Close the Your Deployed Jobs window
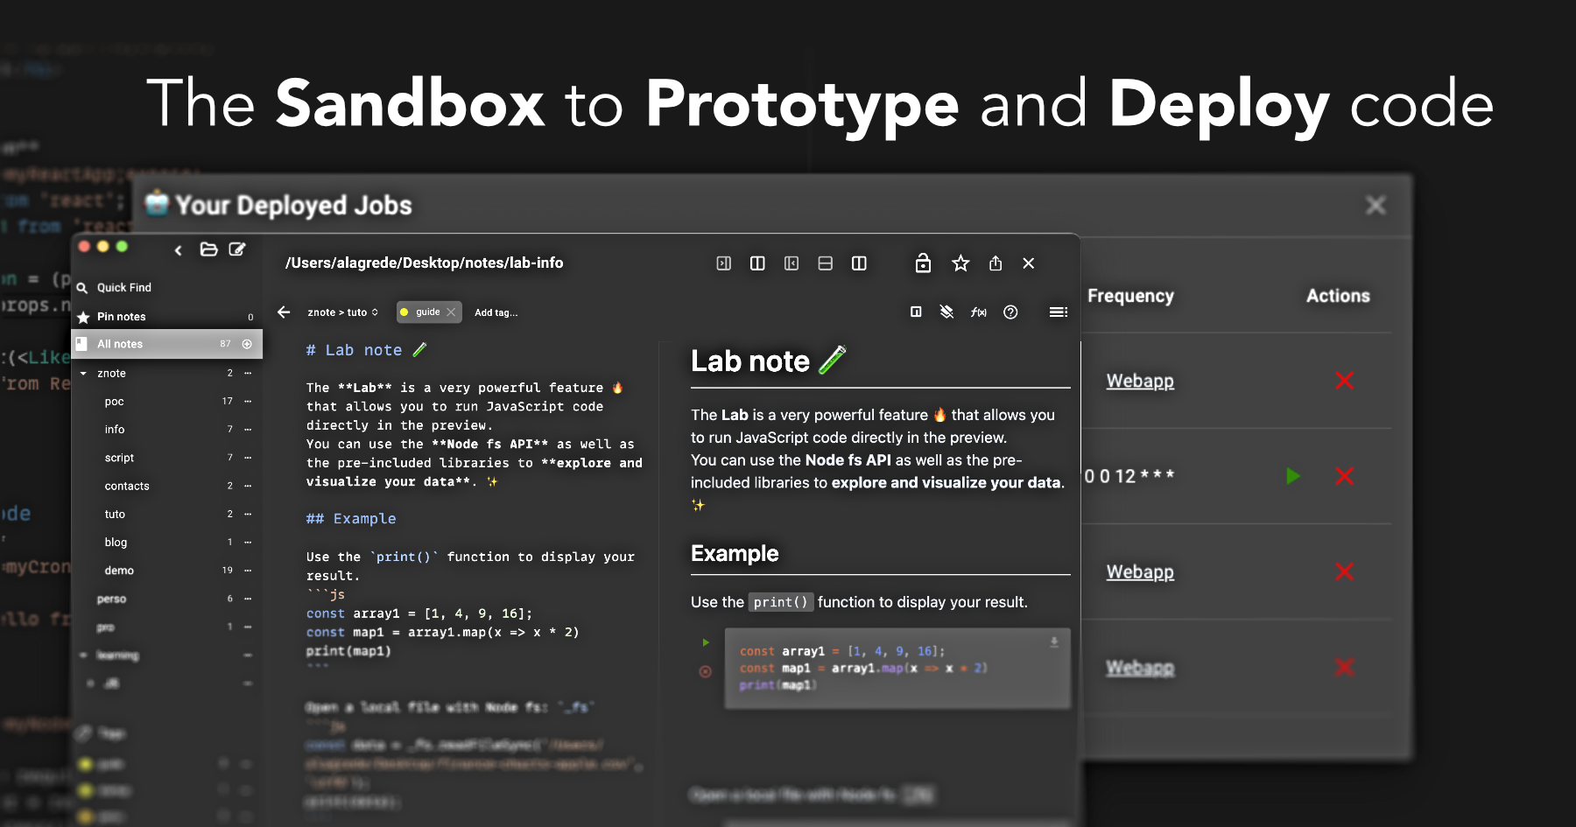The height and width of the screenshot is (827, 1576). (x=1375, y=206)
